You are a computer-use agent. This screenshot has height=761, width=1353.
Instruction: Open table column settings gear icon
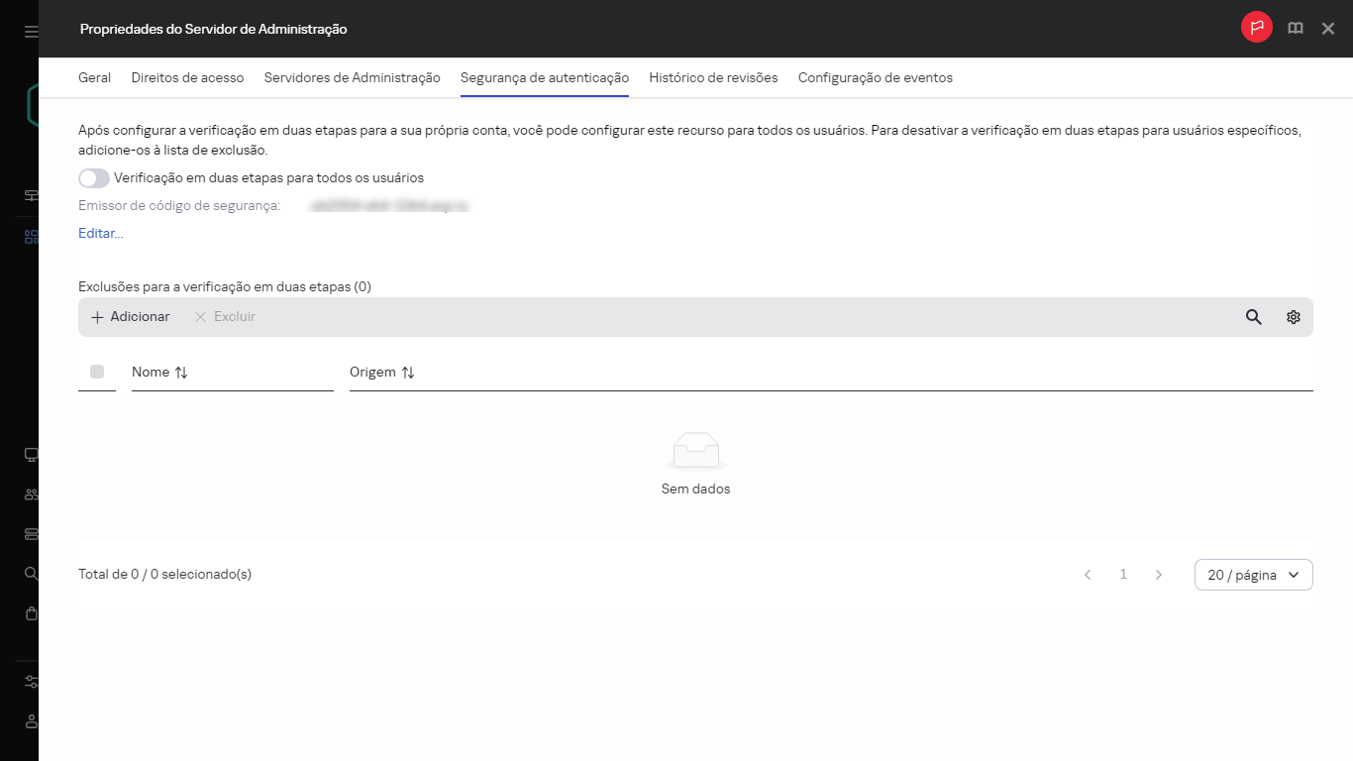pyautogui.click(x=1293, y=317)
